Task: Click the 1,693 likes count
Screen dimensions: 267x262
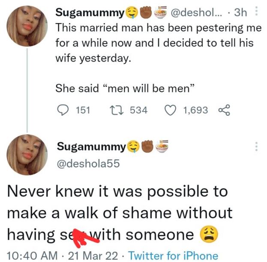Action: [195, 110]
